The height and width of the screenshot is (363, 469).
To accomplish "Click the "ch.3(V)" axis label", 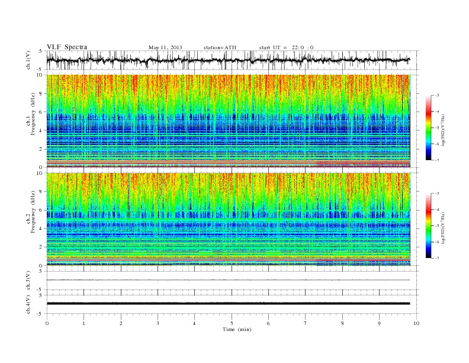I will (x=28, y=281).
